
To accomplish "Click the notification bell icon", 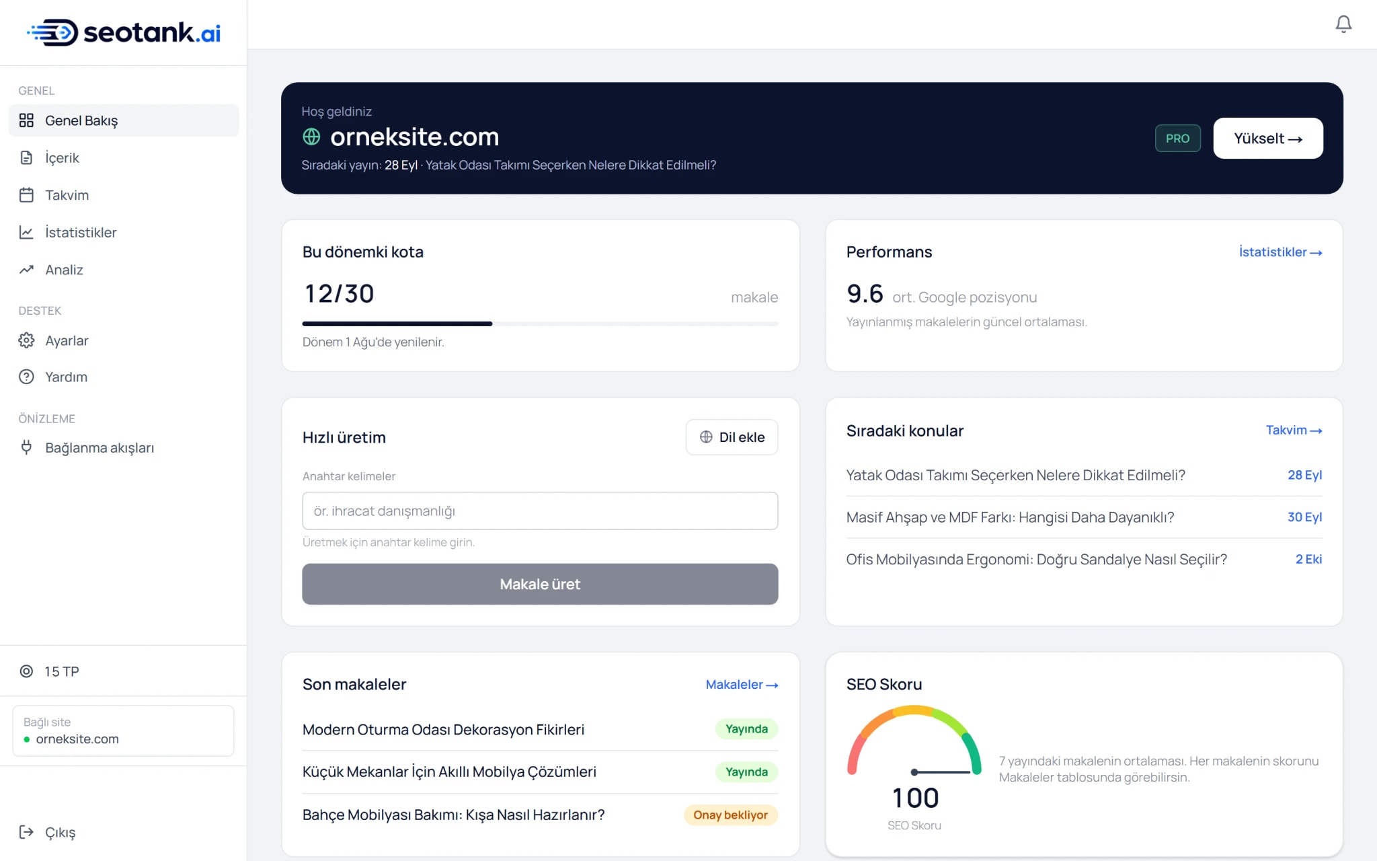I will (1343, 24).
